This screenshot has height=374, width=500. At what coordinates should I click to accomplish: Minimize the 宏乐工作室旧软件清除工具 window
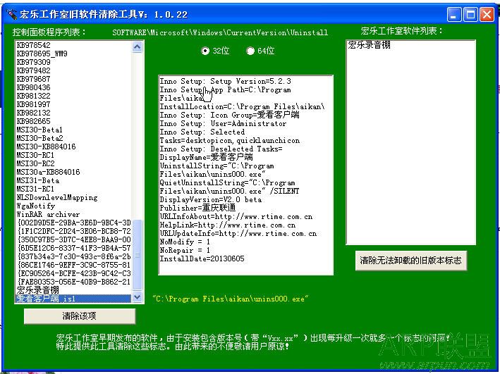point(454,14)
